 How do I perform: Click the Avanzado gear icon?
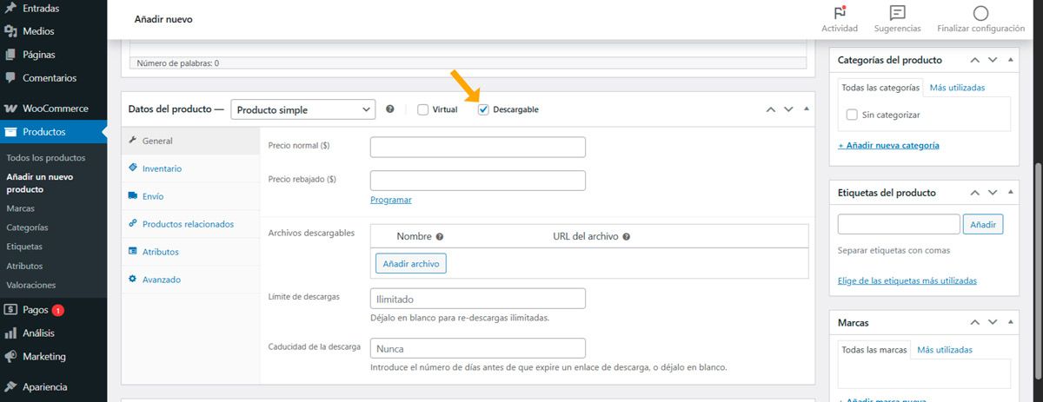pos(132,279)
